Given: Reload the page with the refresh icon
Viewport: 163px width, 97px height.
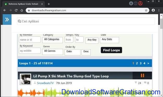Looking at the screenshot, I should pos(16,10).
